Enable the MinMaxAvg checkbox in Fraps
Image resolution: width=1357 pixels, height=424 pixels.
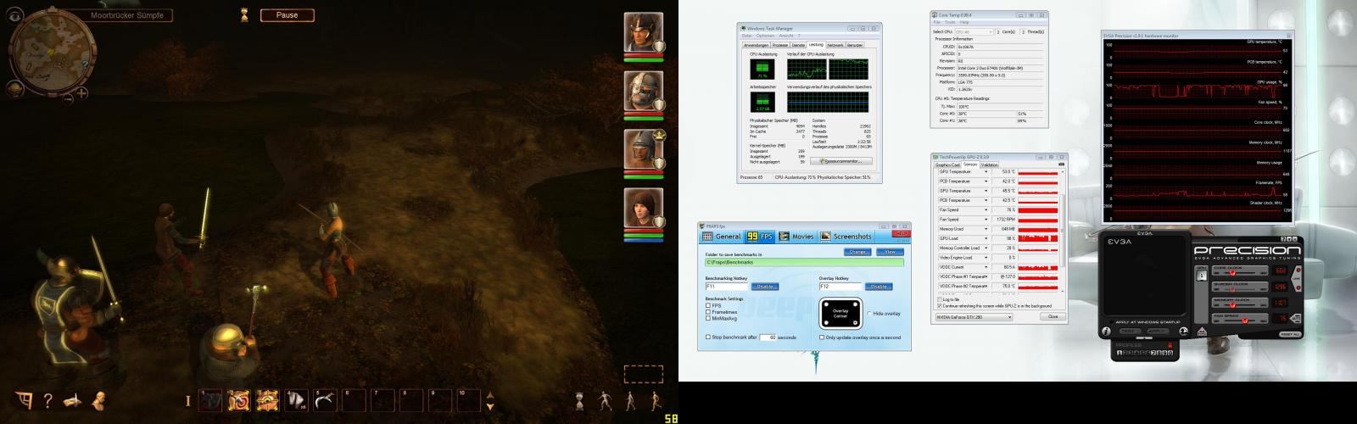point(708,318)
